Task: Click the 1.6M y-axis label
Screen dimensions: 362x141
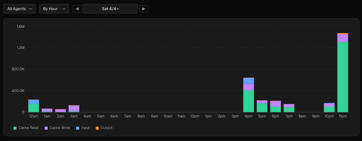Action: tap(20, 26)
